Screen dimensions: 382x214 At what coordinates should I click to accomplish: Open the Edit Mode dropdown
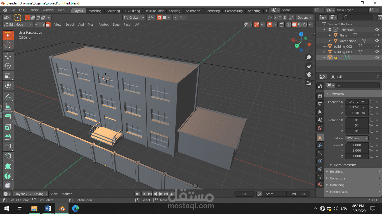[x=18, y=25]
